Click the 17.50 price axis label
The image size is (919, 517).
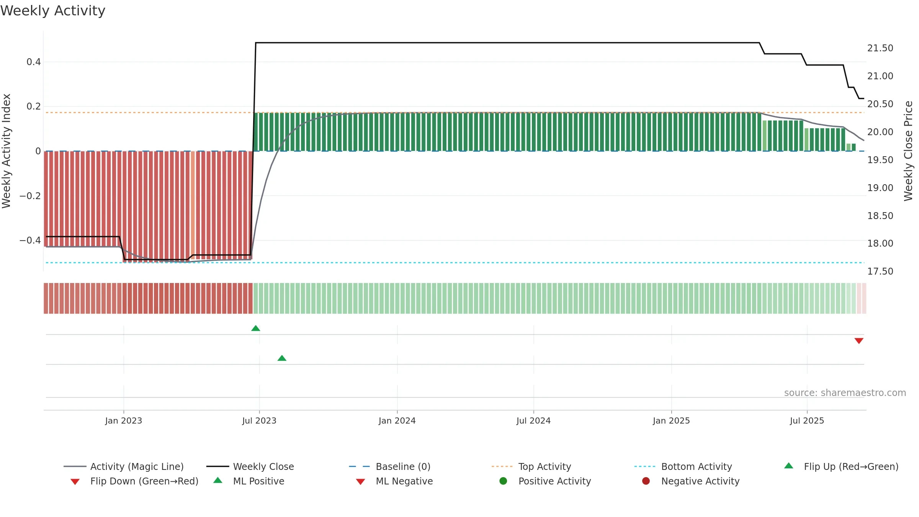[x=880, y=272]
